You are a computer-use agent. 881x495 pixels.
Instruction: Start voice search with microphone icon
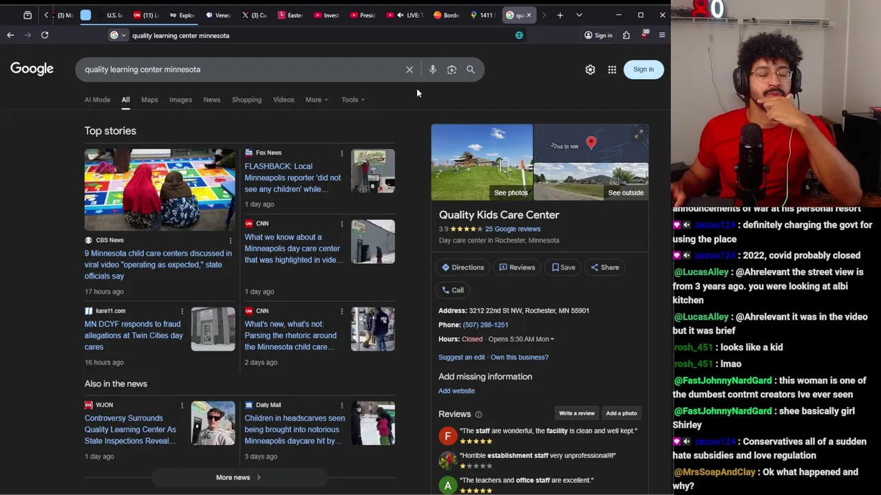[x=433, y=69]
